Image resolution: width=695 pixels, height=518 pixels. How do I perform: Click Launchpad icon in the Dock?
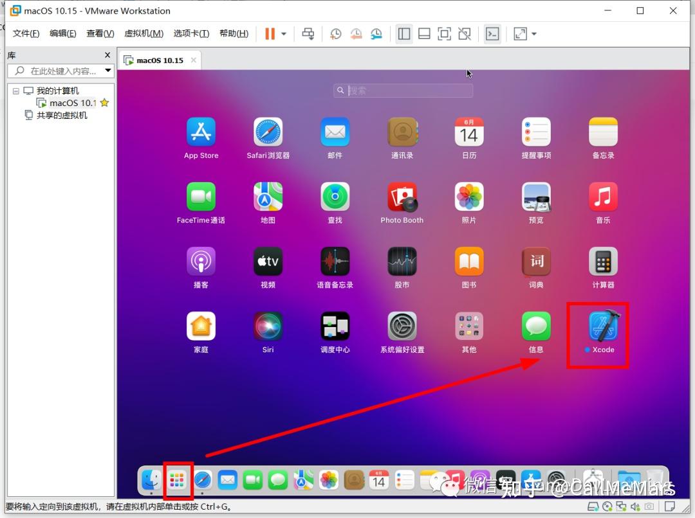pyautogui.click(x=177, y=480)
